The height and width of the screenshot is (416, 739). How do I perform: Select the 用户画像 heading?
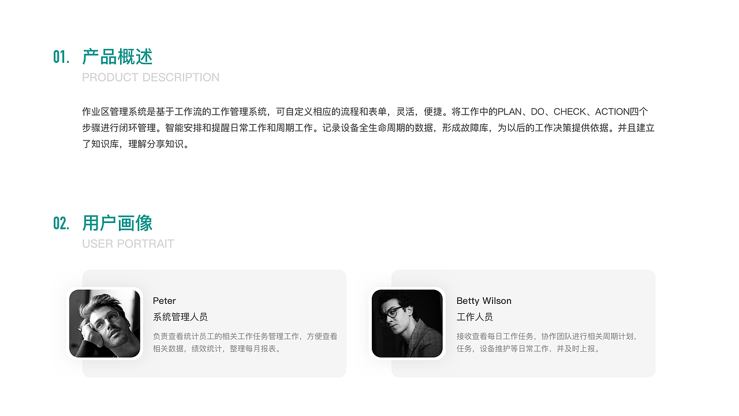(x=117, y=223)
